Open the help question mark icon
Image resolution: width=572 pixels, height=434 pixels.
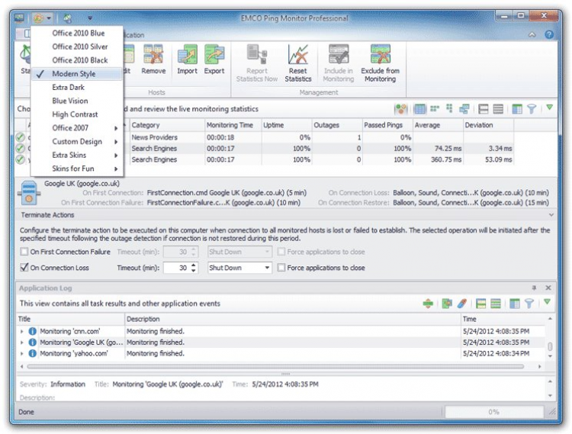coord(548,34)
